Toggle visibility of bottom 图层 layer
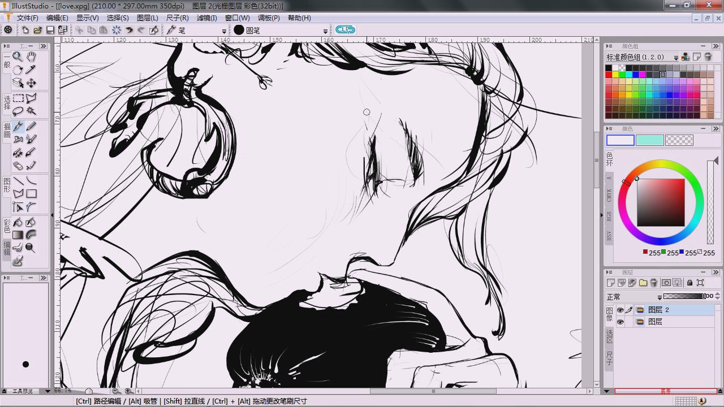The image size is (724, 407). pyautogui.click(x=620, y=322)
